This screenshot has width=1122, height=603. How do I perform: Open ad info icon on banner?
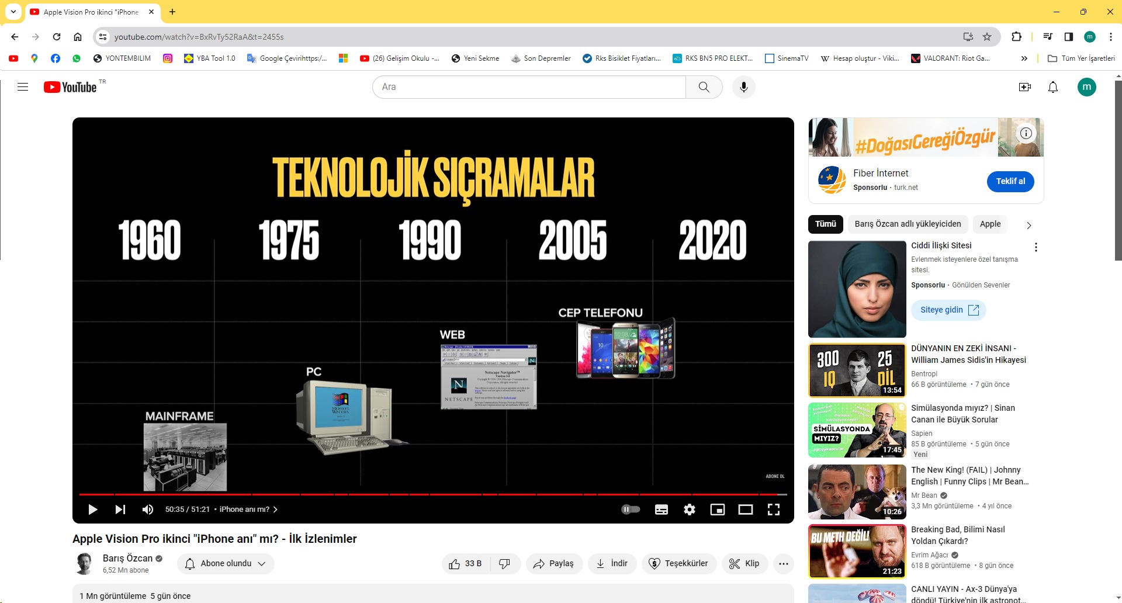[1026, 133]
